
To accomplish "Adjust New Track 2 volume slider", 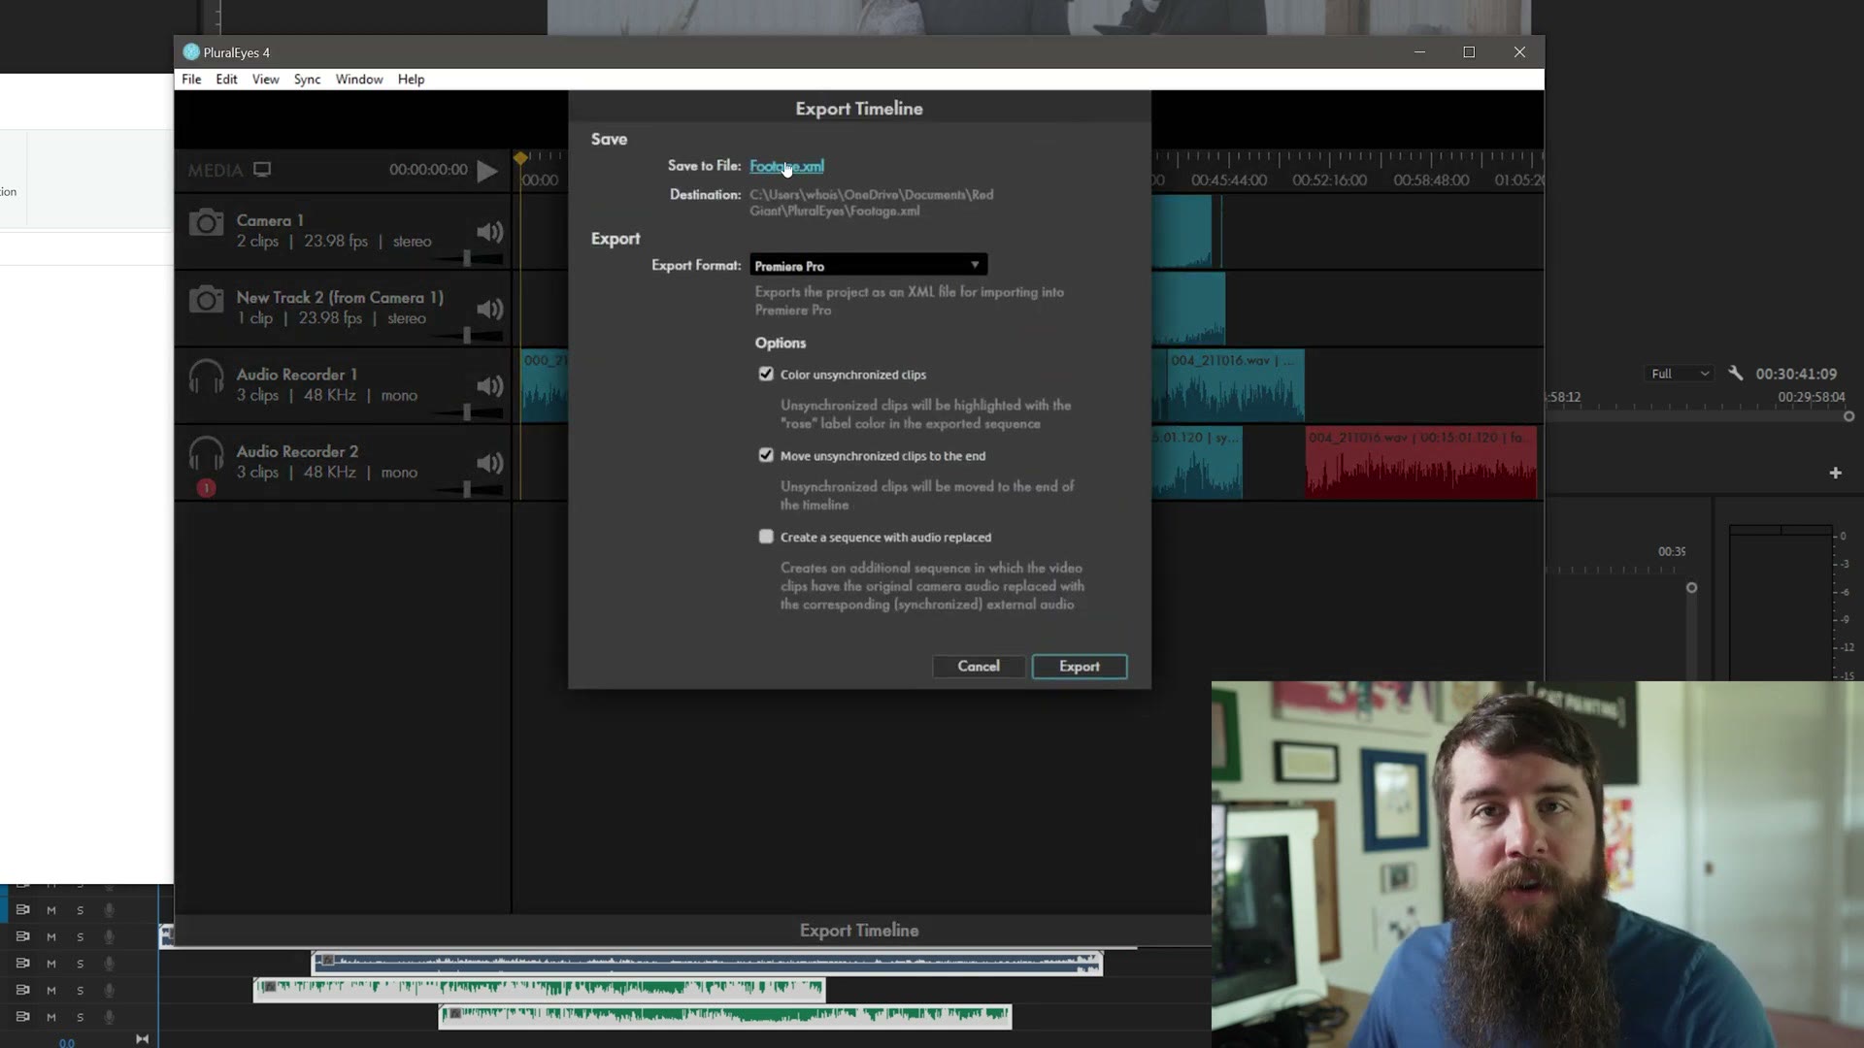I will [467, 335].
